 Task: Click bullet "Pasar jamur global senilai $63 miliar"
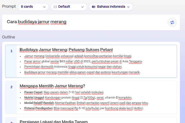coord(84,61)
